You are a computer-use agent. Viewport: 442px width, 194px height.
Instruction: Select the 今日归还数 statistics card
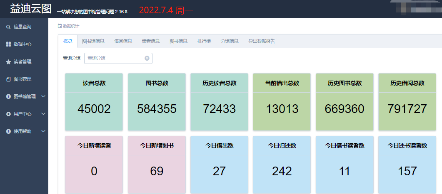point(282,165)
